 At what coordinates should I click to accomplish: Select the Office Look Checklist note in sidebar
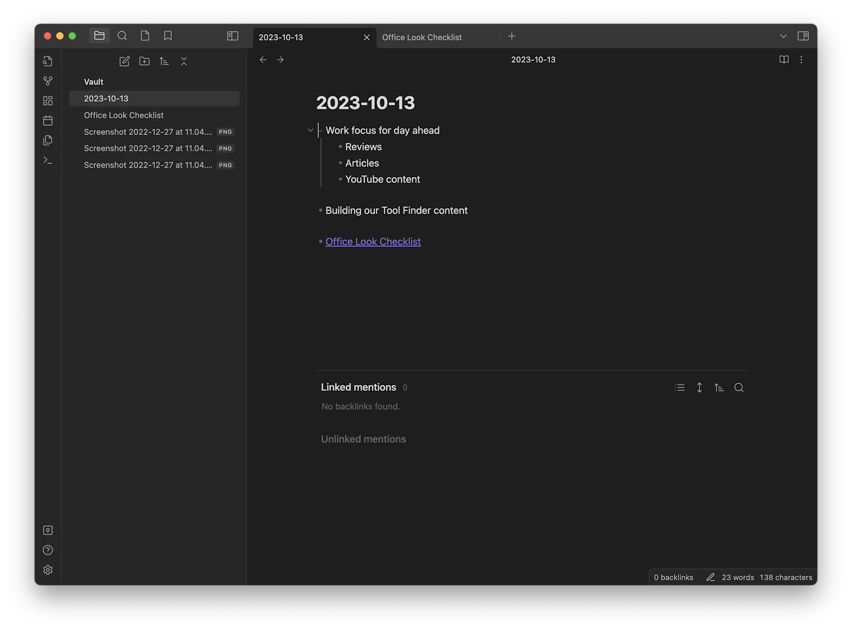pyautogui.click(x=124, y=115)
